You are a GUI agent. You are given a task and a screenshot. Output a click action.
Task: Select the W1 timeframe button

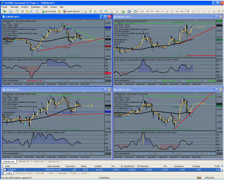177,11
